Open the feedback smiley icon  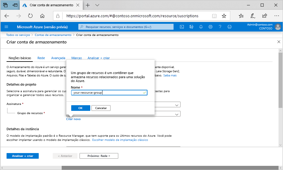click(229, 27)
